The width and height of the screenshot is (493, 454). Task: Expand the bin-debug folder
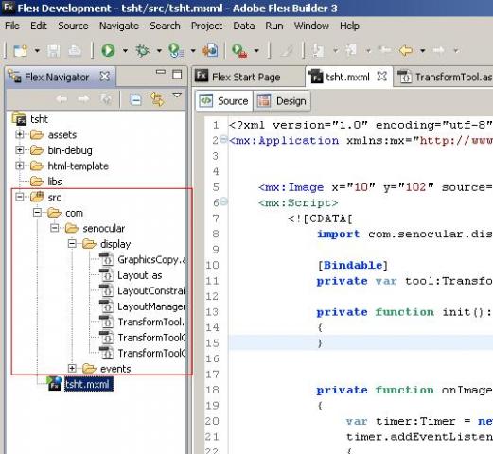(x=20, y=150)
